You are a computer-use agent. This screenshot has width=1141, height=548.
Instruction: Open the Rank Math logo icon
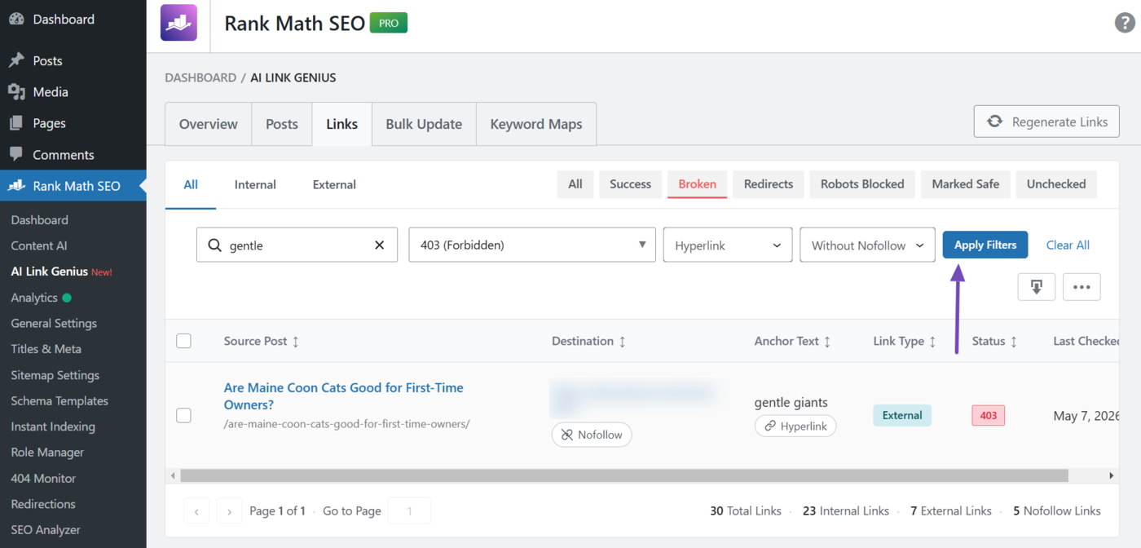tap(178, 23)
